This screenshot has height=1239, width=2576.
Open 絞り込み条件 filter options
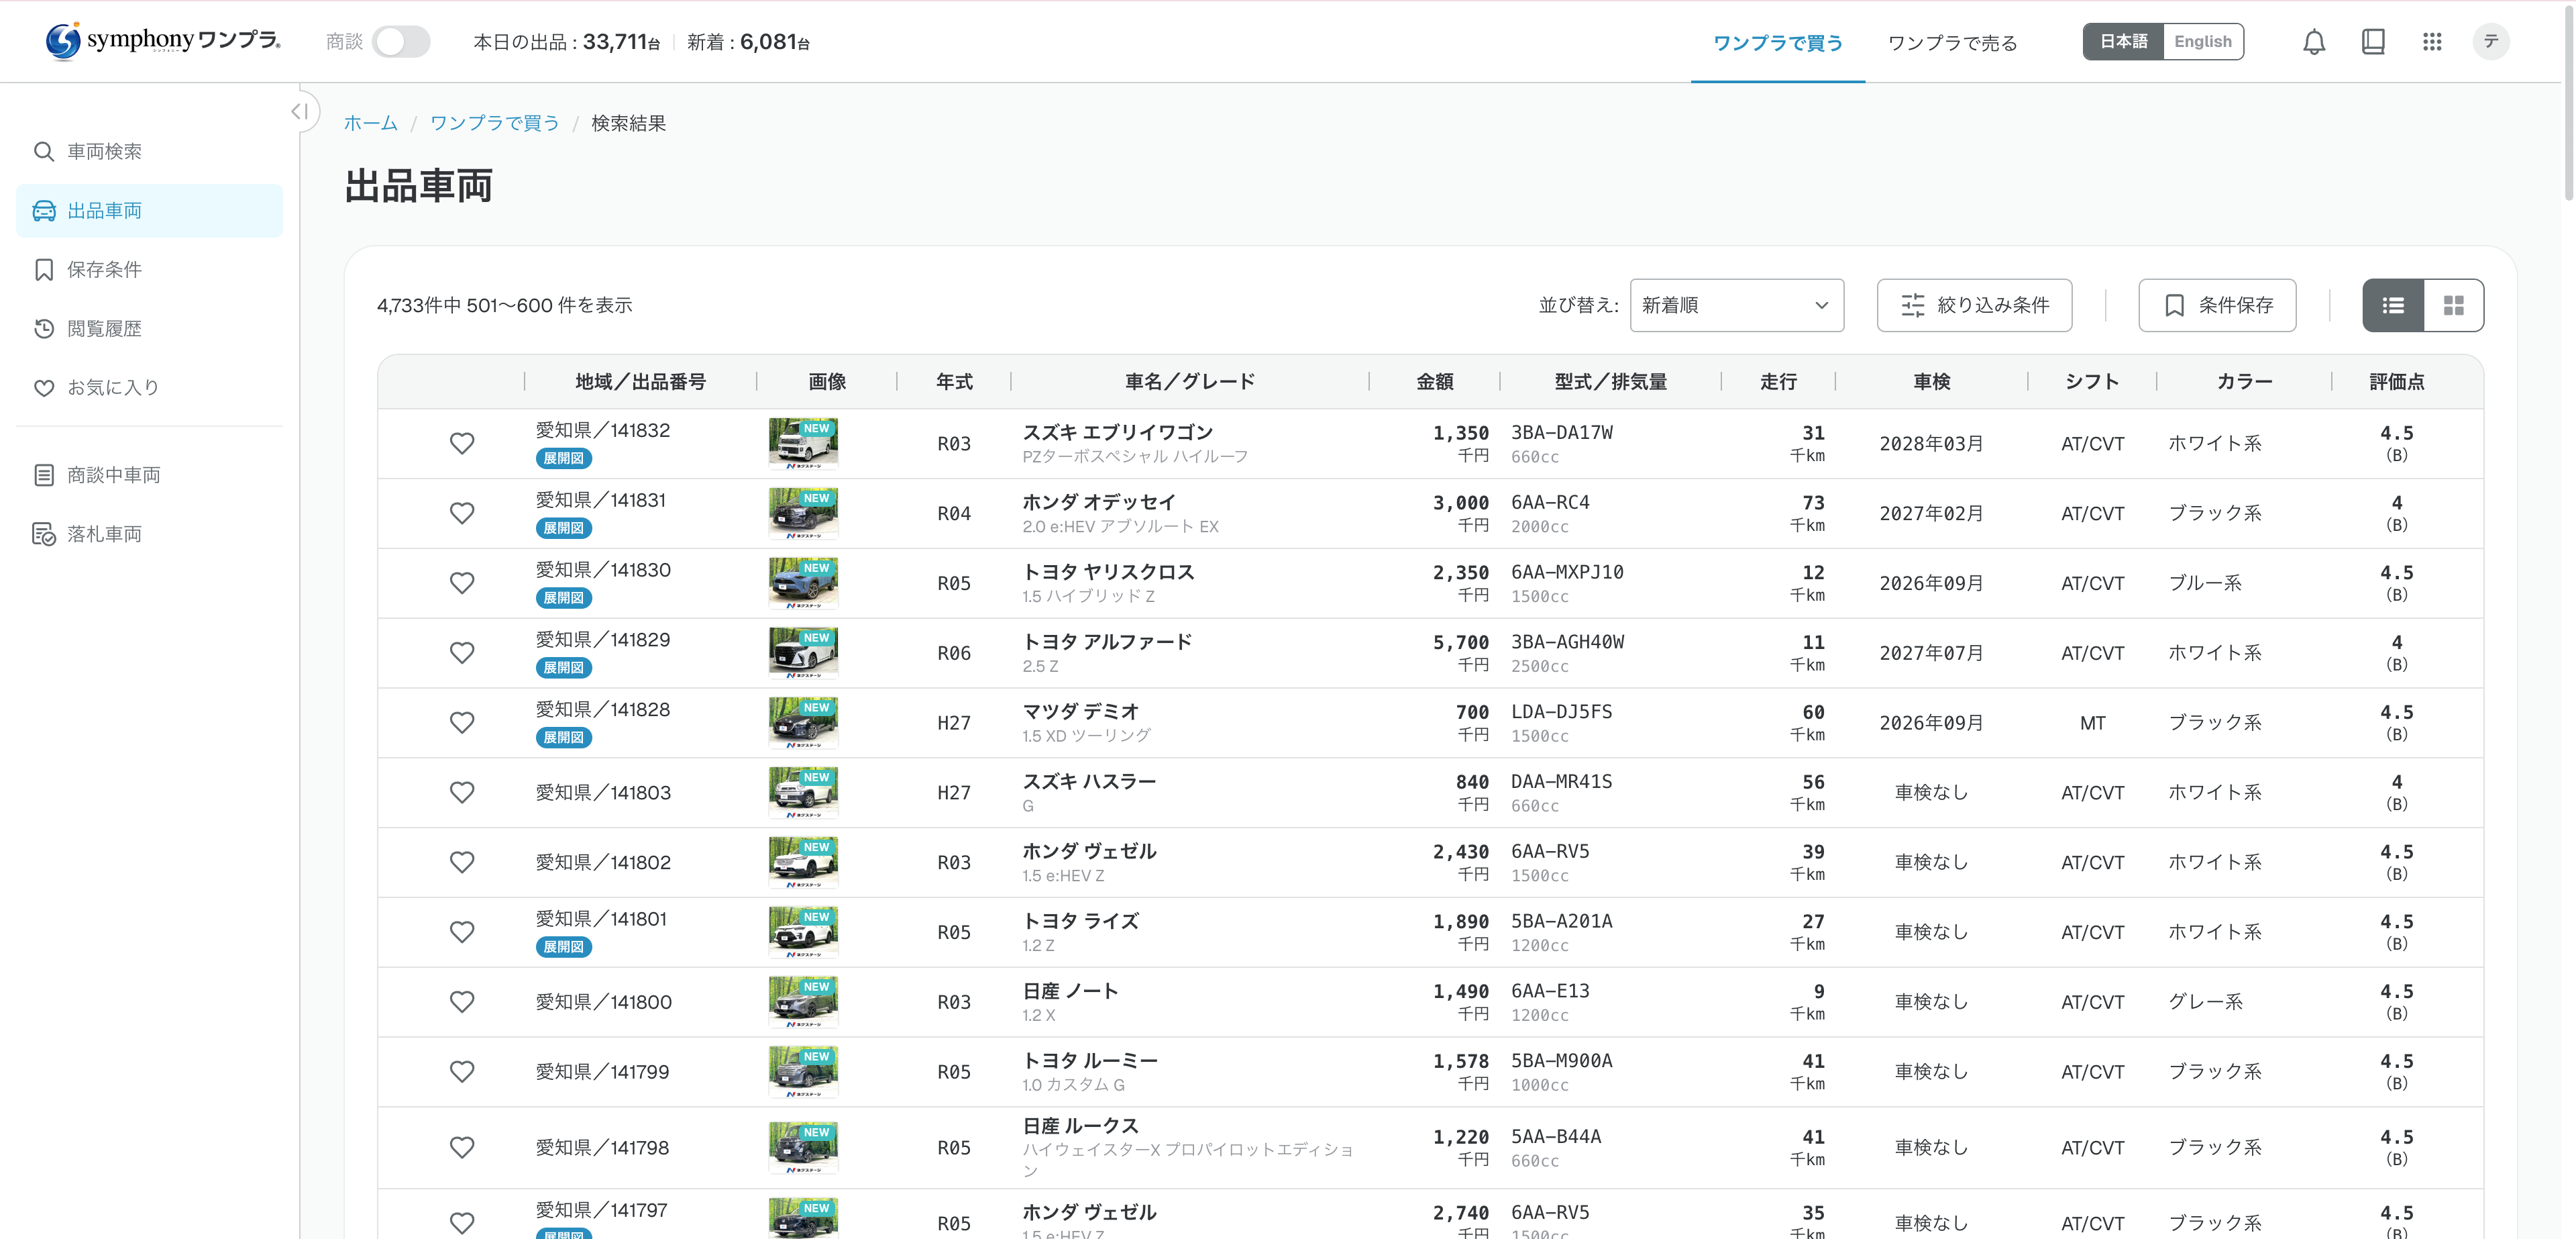point(1974,305)
